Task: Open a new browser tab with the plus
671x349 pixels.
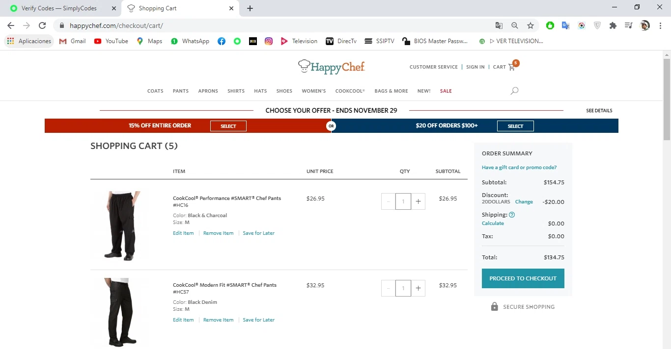Action: (250, 8)
